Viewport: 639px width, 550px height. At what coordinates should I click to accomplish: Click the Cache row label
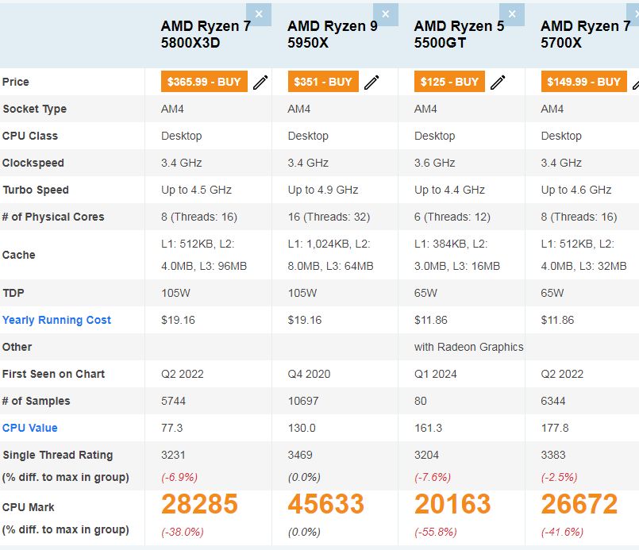click(x=19, y=255)
